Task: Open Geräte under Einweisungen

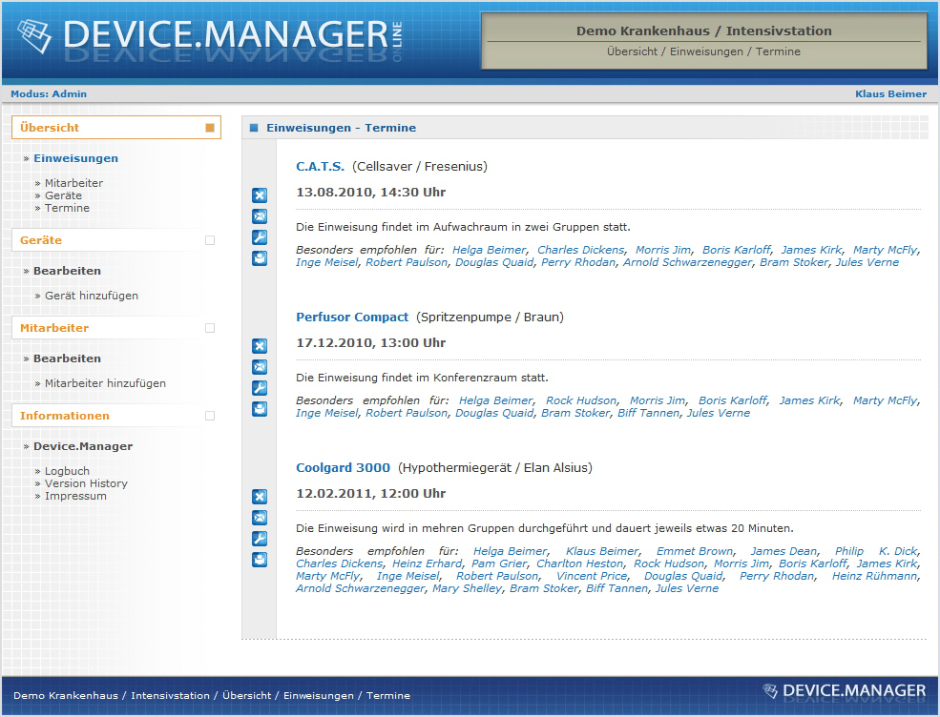Action: click(63, 195)
